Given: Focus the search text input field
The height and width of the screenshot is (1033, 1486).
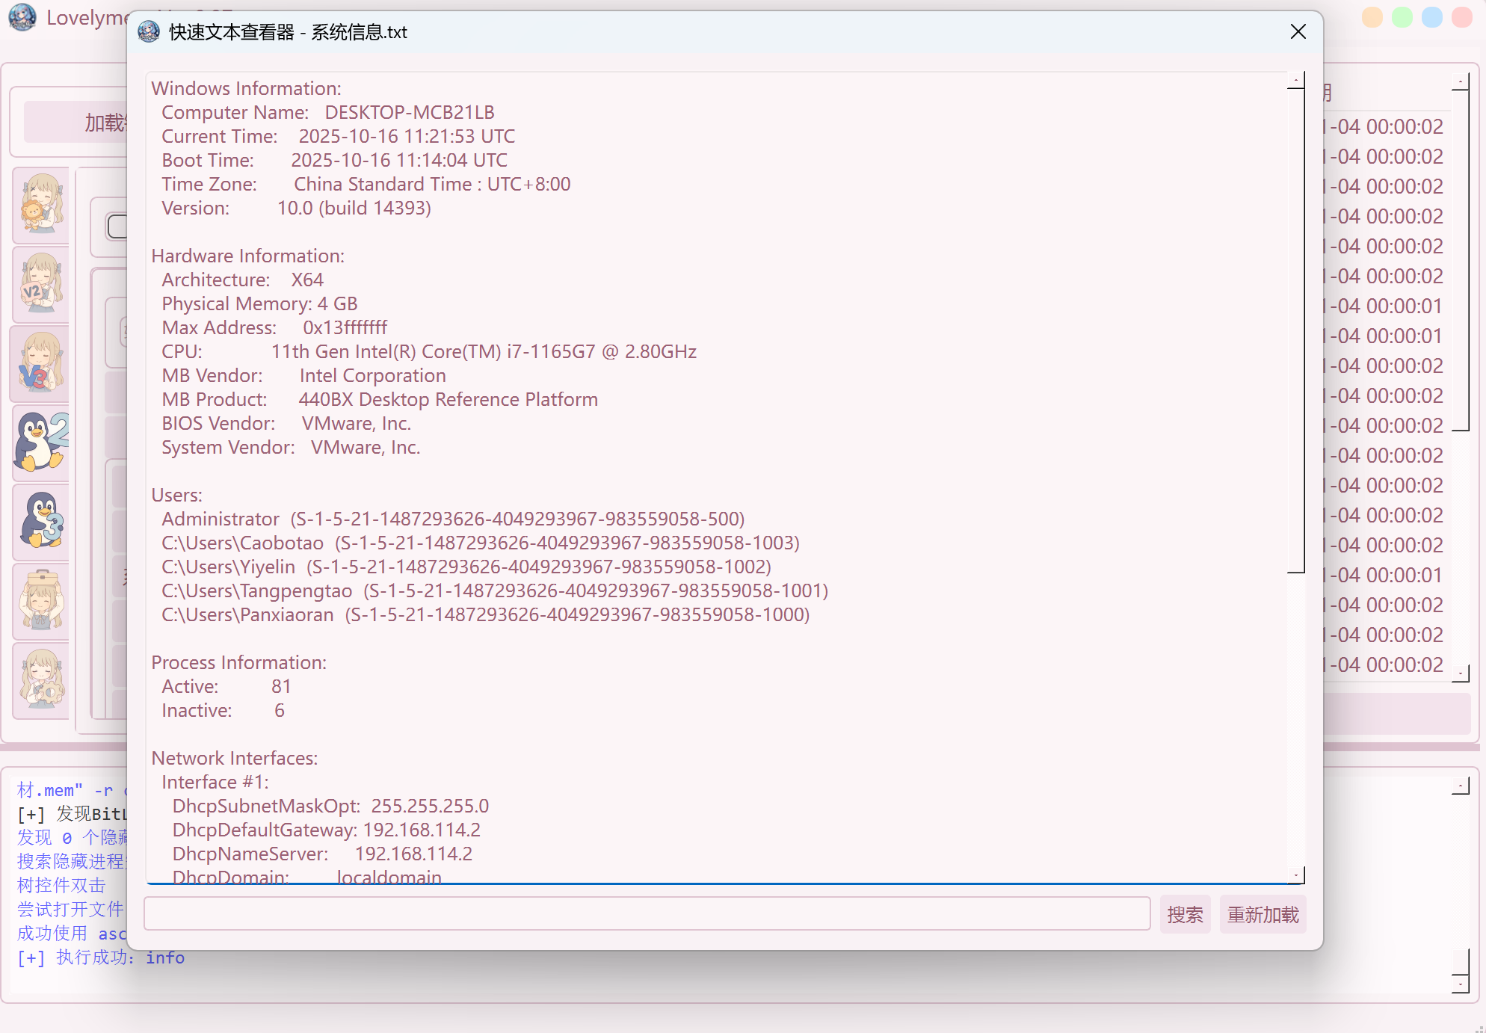Looking at the screenshot, I should (647, 914).
